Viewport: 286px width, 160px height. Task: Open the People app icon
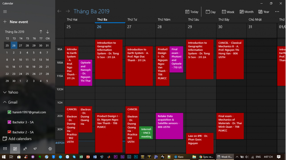point(25,149)
